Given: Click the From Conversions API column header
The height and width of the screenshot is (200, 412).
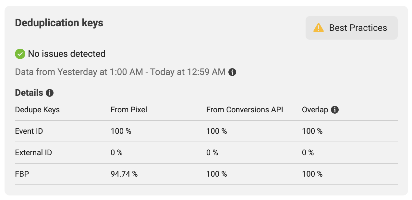Looking at the screenshot, I should click(245, 110).
